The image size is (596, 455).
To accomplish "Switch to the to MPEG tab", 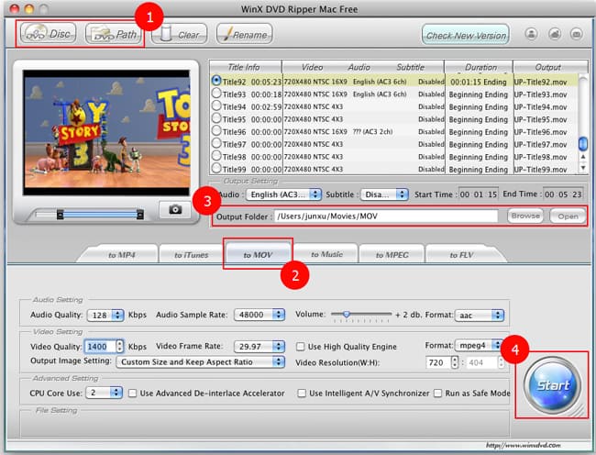I will click(x=392, y=255).
